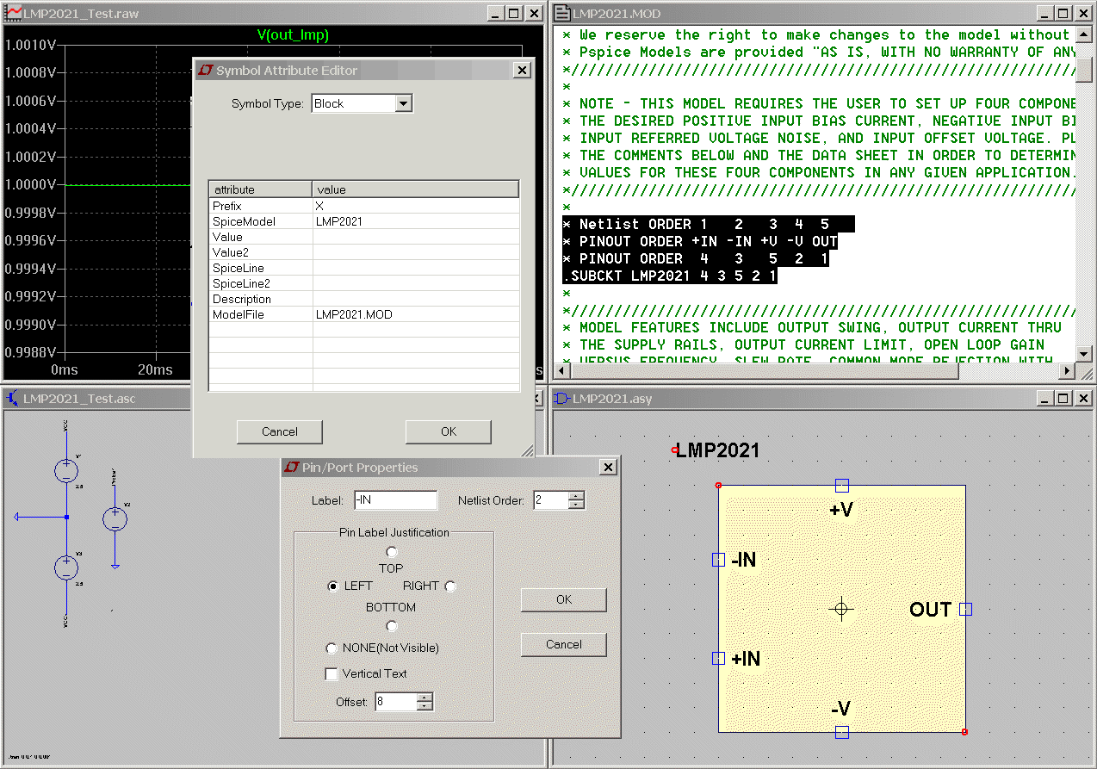Click the Pin/Port Properties title icon
The width and height of the screenshot is (1097, 769).
point(291,468)
